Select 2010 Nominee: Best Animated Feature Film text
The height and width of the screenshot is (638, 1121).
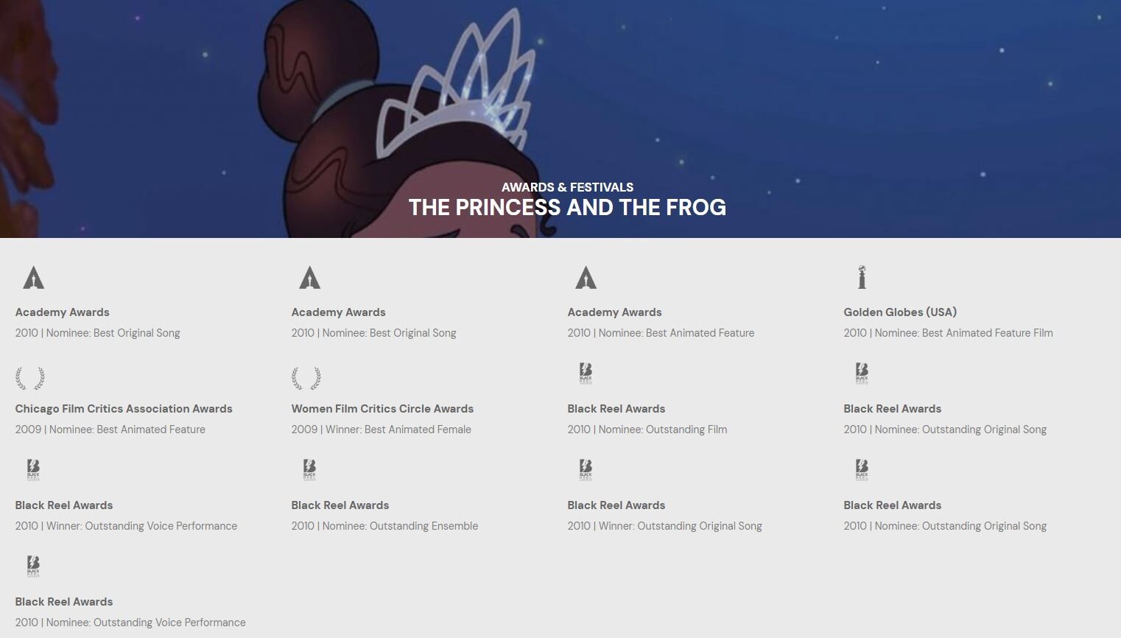coord(948,333)
